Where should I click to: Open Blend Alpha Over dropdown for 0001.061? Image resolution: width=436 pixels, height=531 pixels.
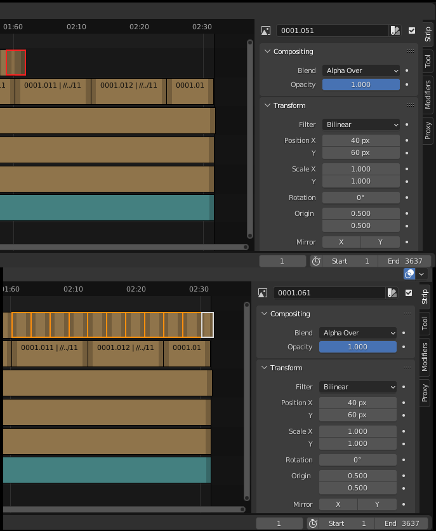click(358, 333)
